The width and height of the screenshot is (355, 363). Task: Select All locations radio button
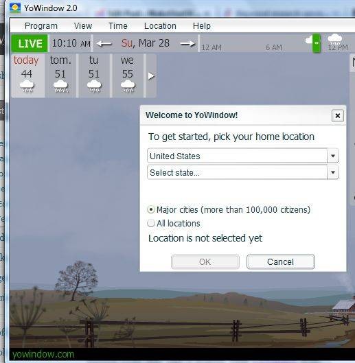point(151,224)
